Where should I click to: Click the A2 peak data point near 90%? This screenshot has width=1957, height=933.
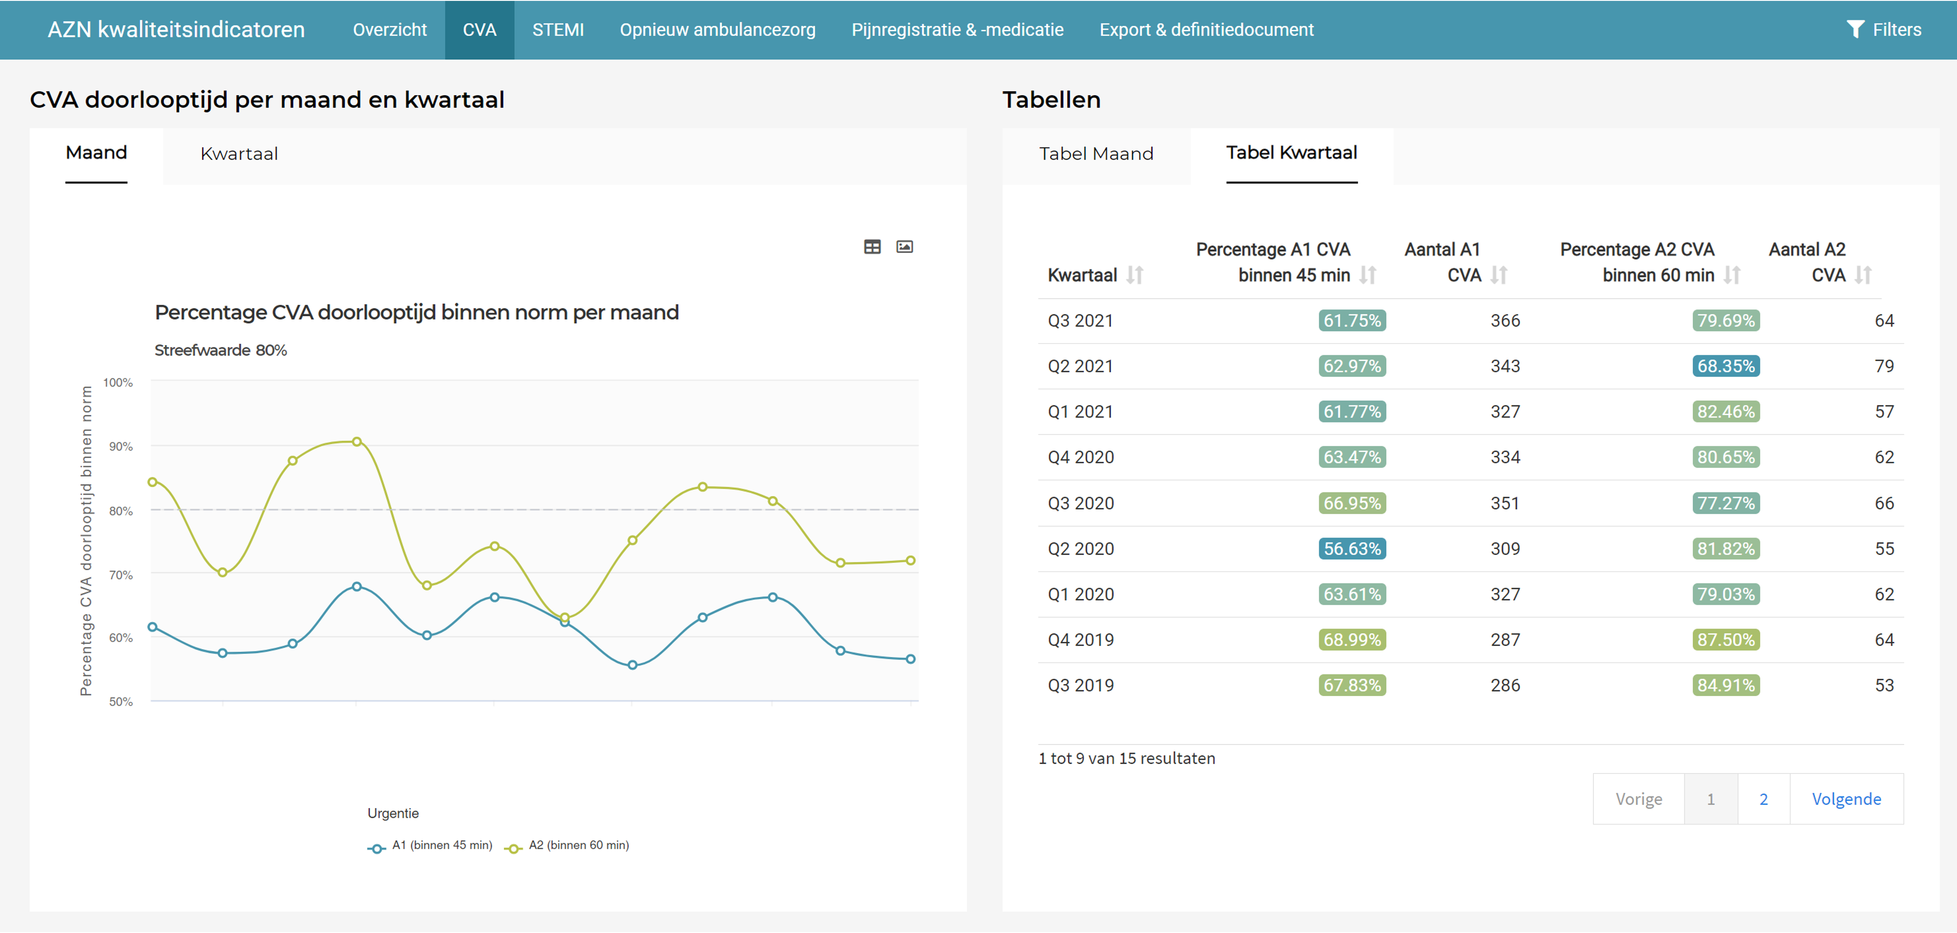pos(357,442)
